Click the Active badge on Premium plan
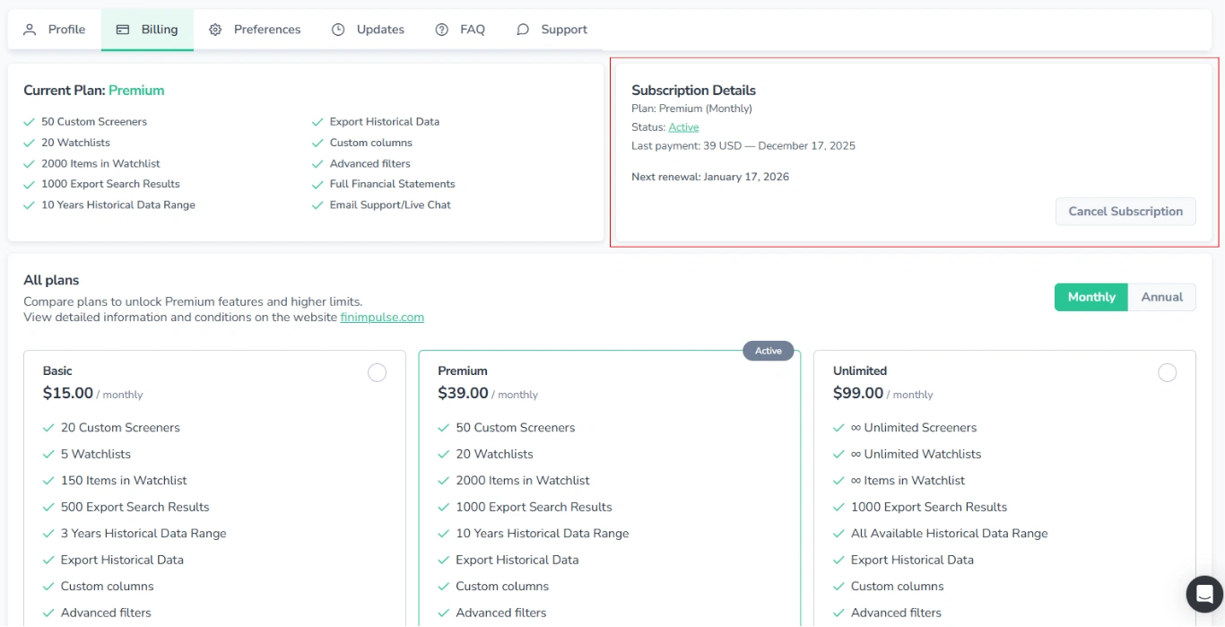 768,351
